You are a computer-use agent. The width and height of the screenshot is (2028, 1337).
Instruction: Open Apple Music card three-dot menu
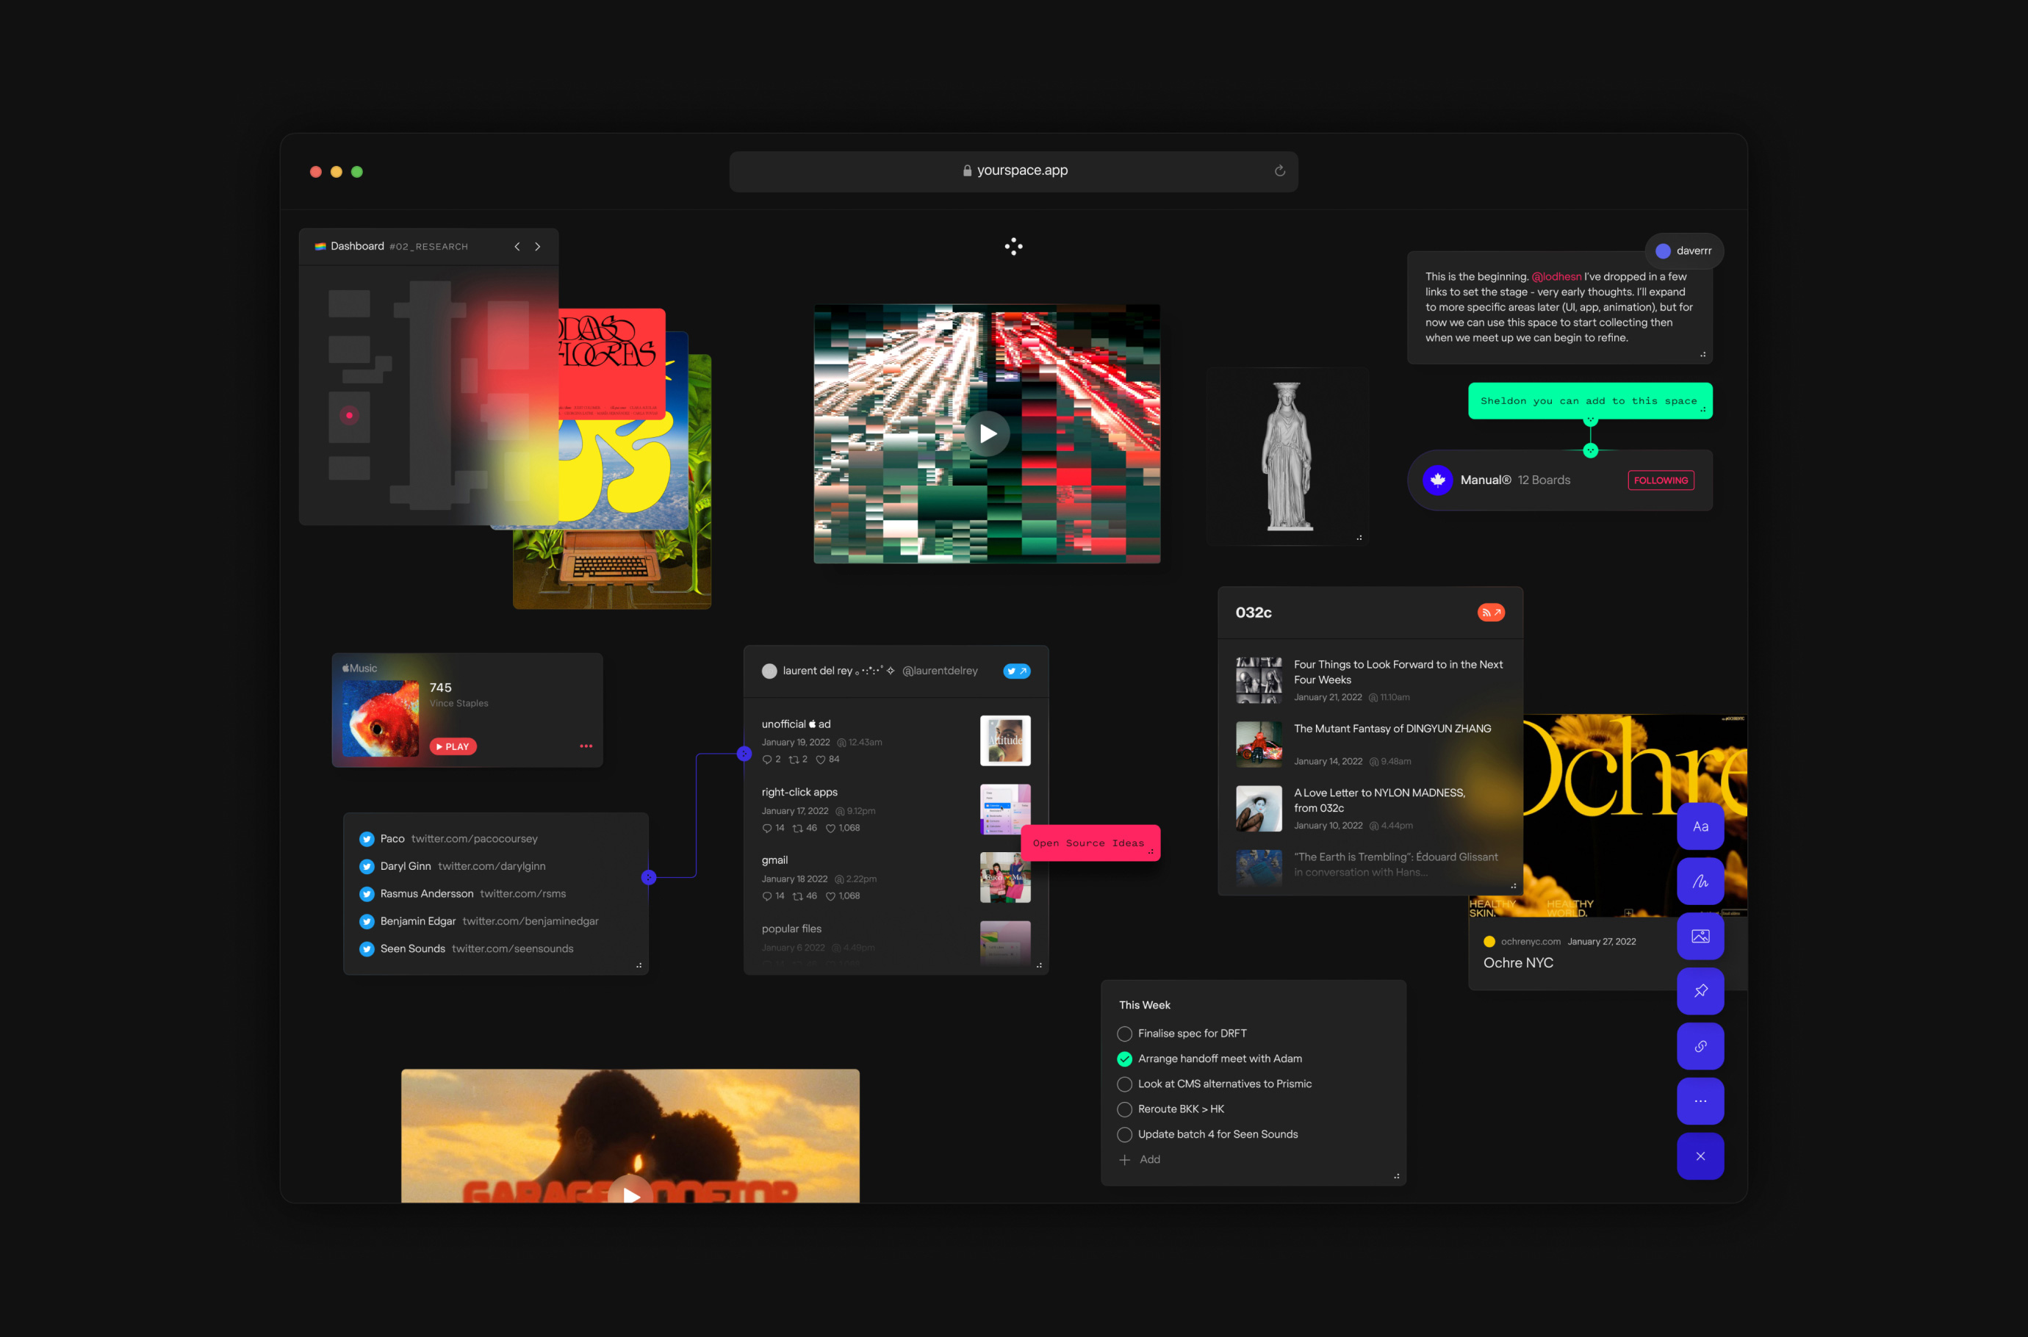586,746
